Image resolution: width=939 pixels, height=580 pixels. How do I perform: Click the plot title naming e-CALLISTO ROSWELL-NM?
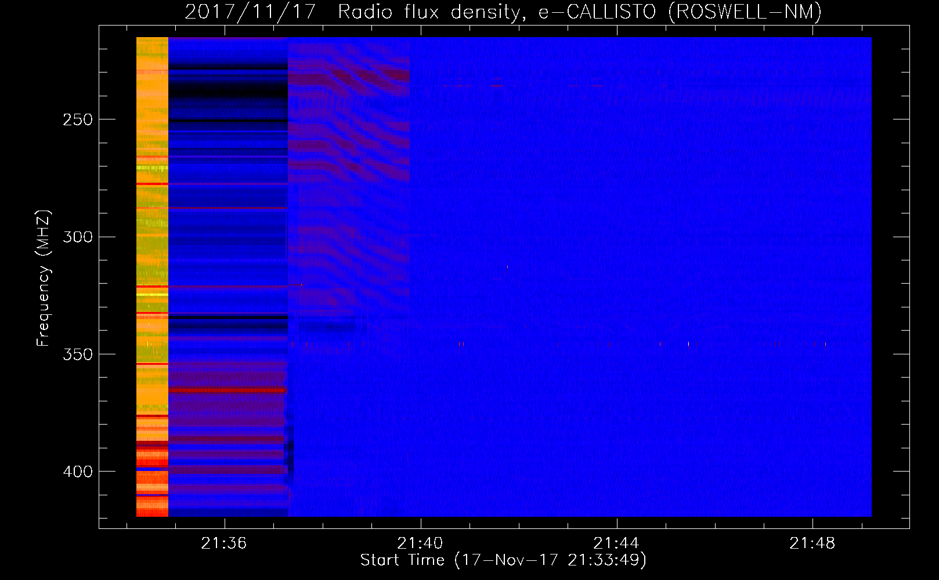pos(503,12)
